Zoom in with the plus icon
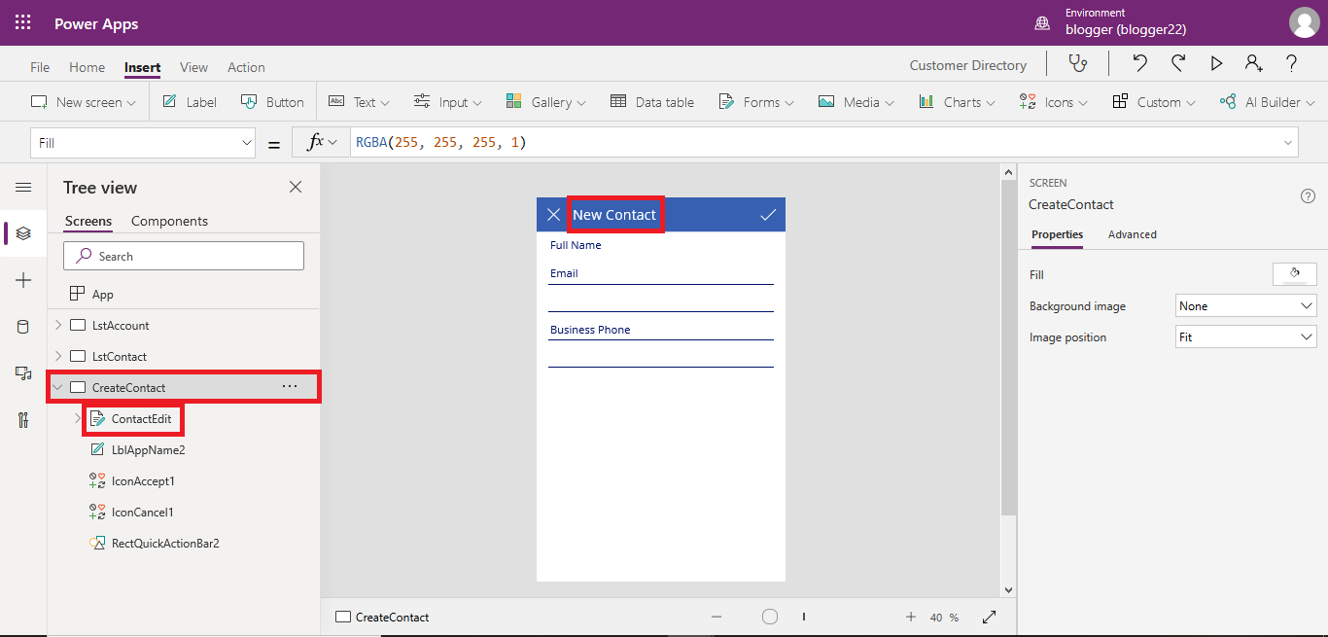 coord(911,617)
